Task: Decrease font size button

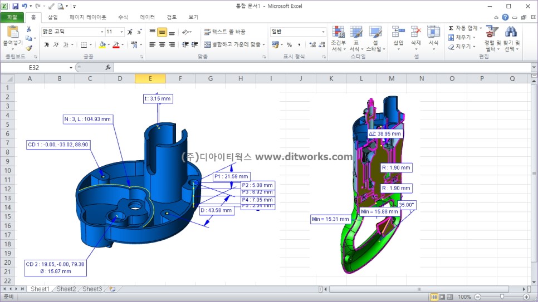Action: pos(139,32)
